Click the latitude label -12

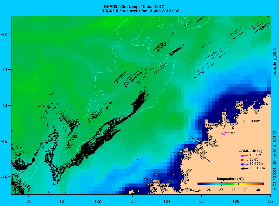tap(4, 34)
